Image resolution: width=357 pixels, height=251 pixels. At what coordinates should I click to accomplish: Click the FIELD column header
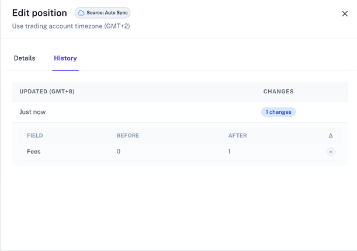point(35,135)
